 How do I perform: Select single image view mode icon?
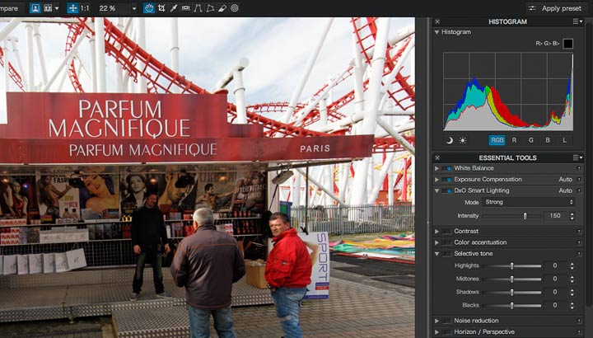pyautogui.click(x=35, y=8)
